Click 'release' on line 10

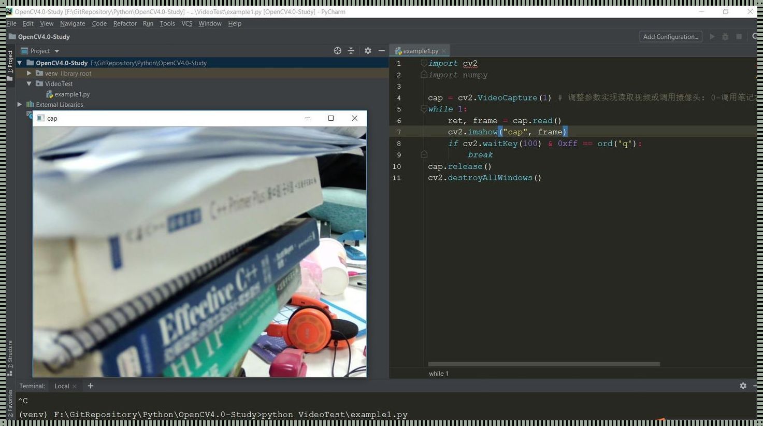(x=465, y=166)
